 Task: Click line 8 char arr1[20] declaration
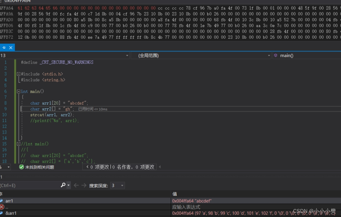[x=59, y=103]
